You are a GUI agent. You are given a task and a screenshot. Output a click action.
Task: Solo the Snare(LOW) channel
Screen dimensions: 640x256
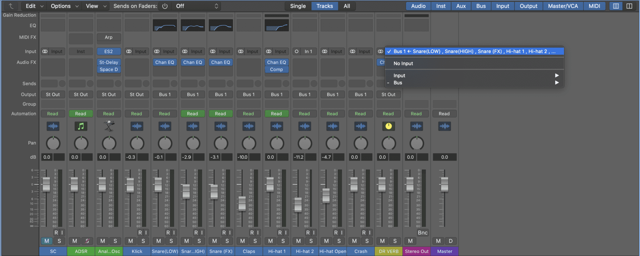pos(171,241)
